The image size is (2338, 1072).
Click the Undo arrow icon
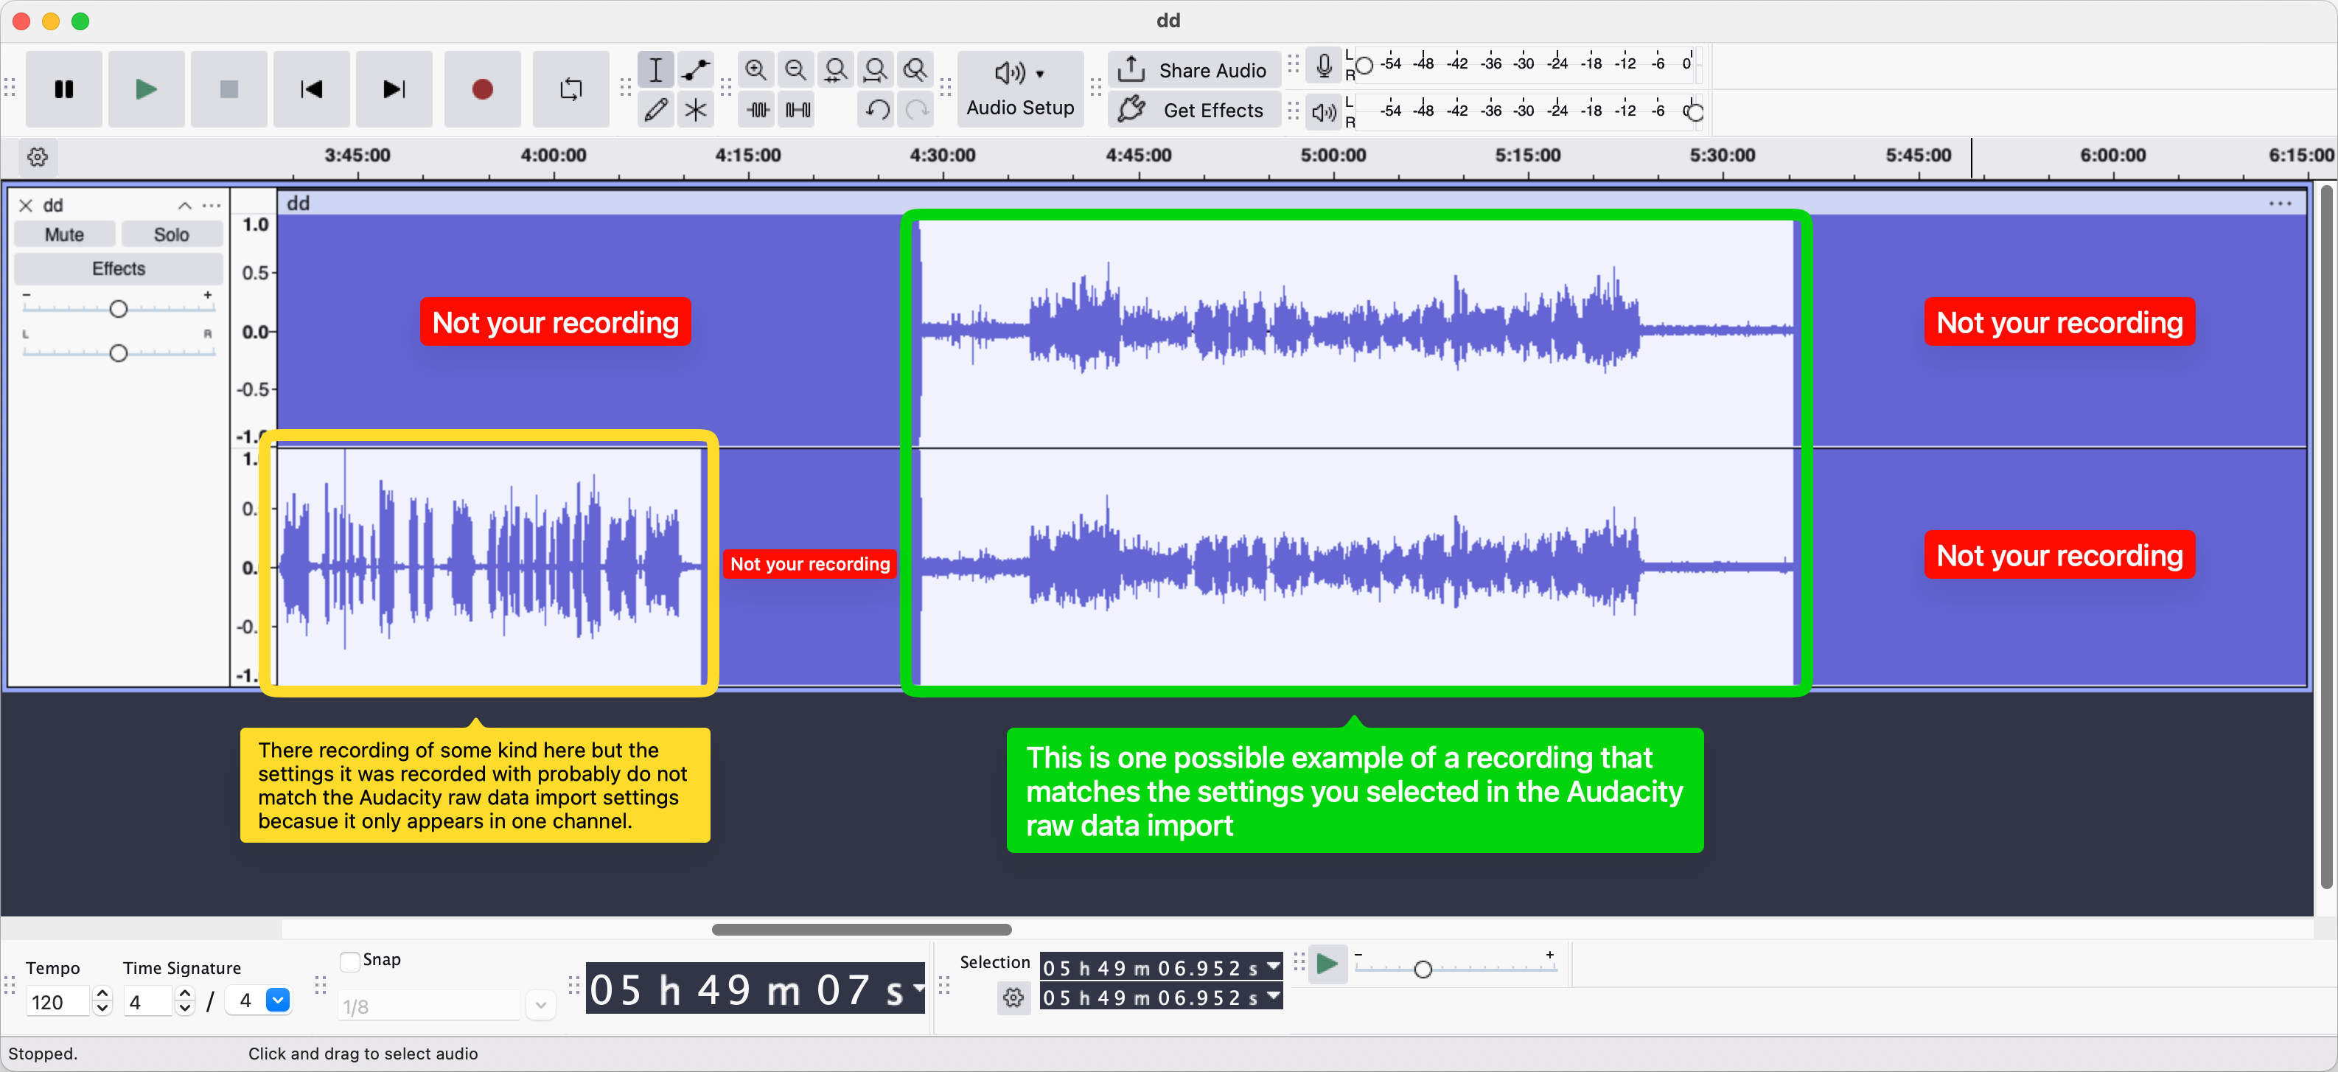coord(877,110)
